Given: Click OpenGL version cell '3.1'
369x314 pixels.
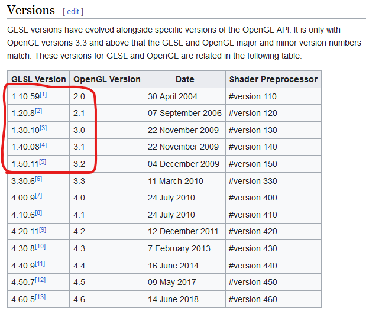Looking at the screenshot, I should (x=107, y=147).
